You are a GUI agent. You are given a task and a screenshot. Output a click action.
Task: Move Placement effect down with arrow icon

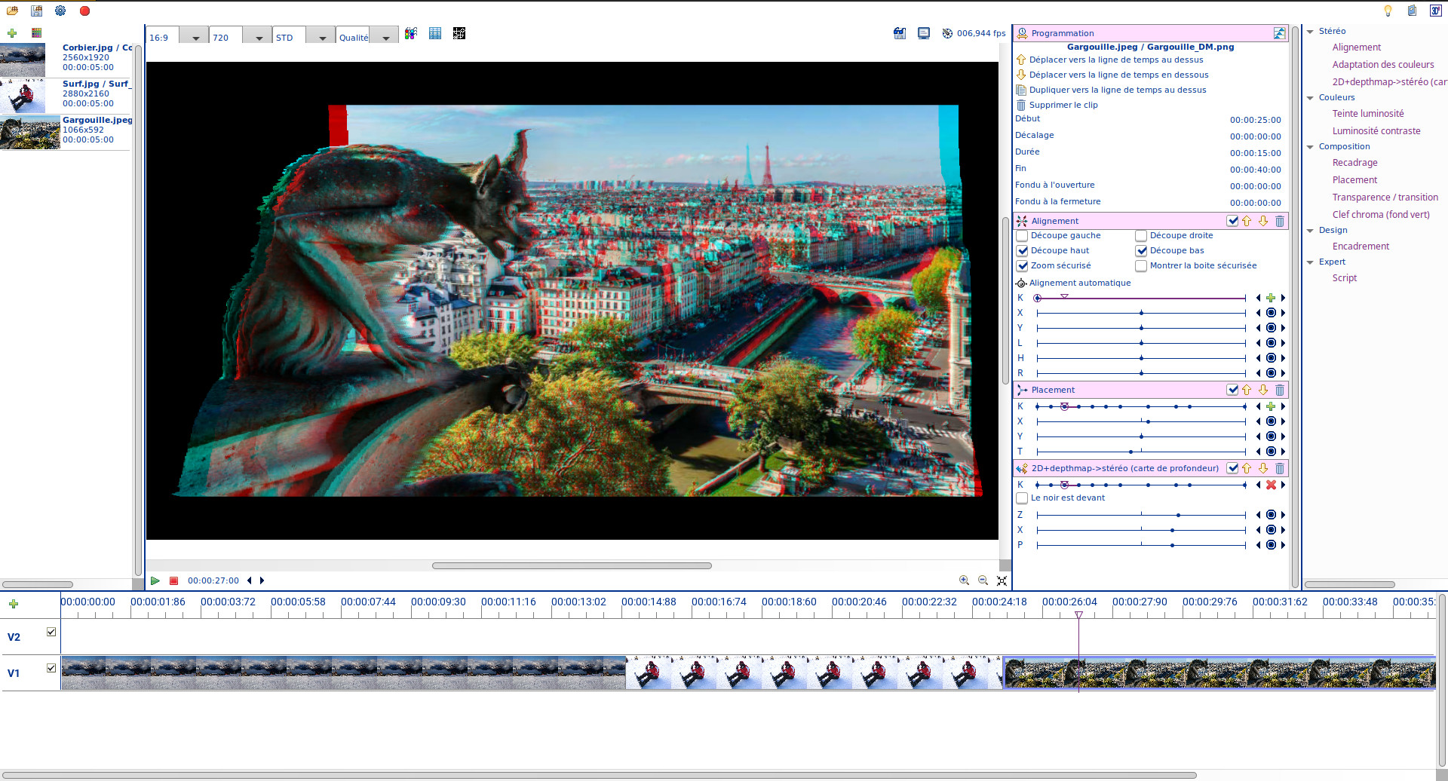[1263, 390]
